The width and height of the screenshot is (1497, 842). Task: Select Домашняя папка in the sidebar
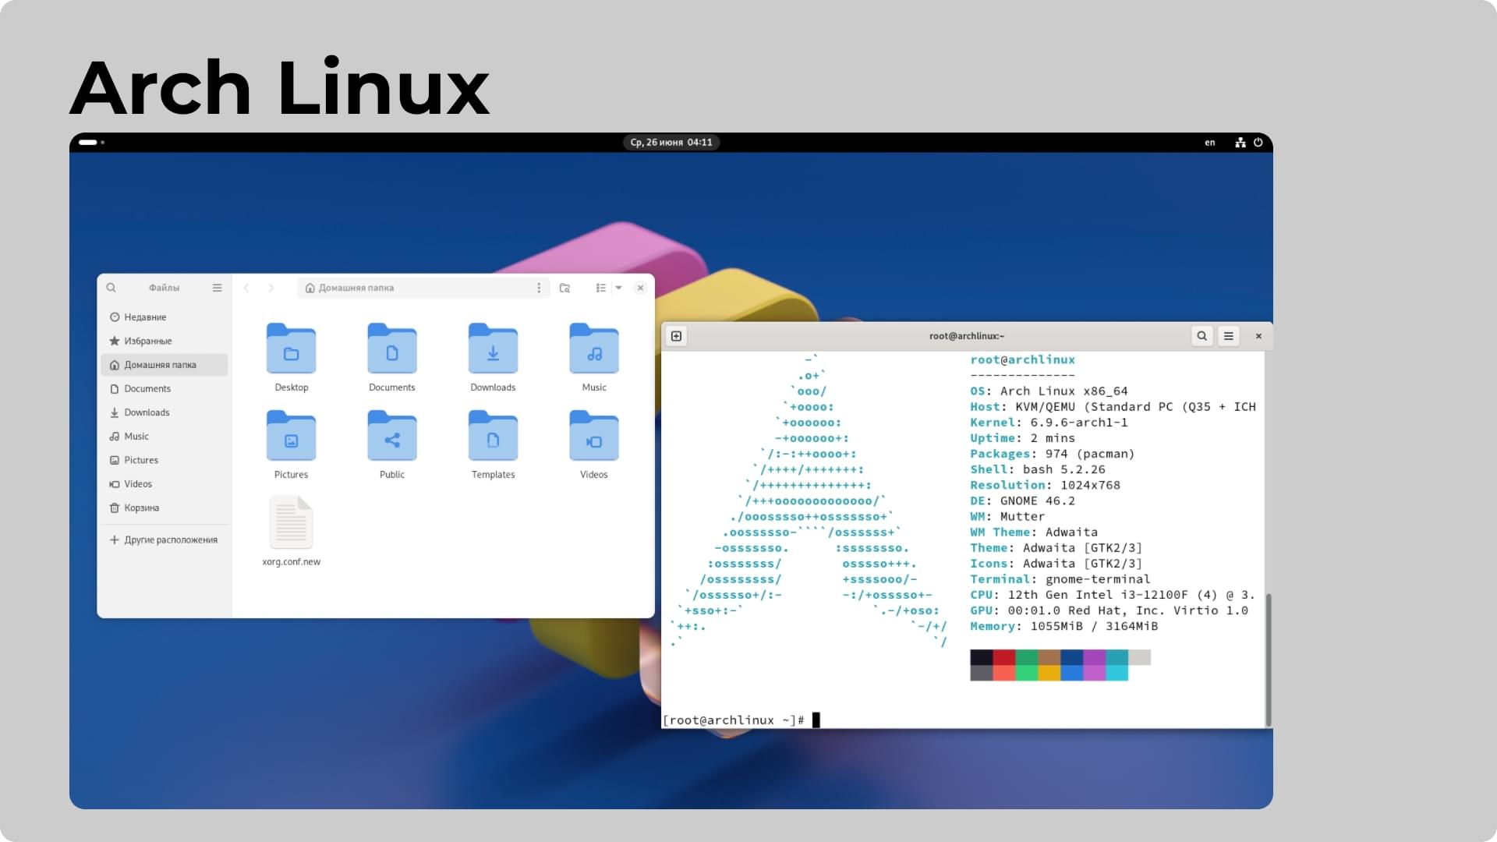(164, 365)
